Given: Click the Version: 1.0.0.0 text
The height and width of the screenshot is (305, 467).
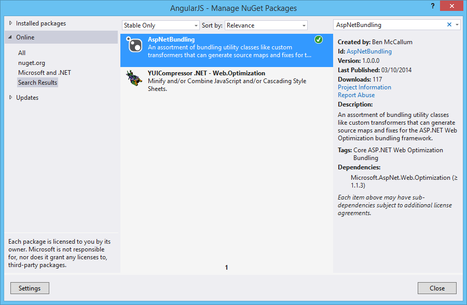Looking at the screenshot, I should pyautogui.click(x=359, y=60).
